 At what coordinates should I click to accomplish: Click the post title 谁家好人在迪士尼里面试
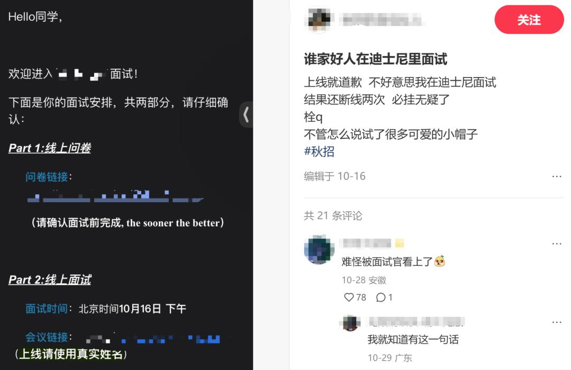point(375,59)
